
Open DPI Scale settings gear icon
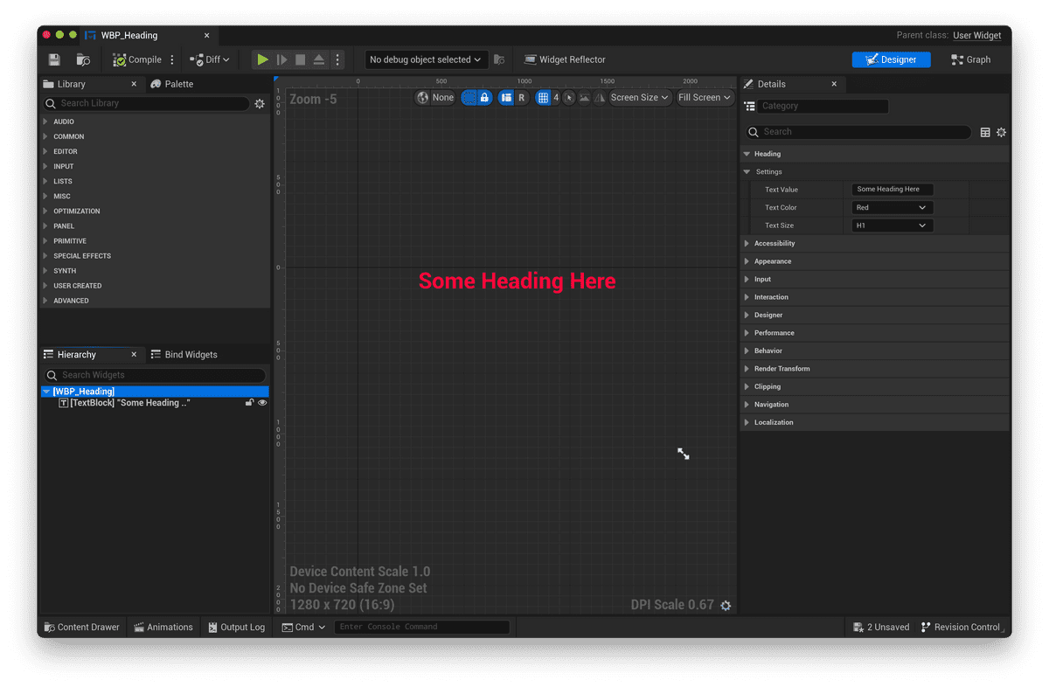[726, 605]
